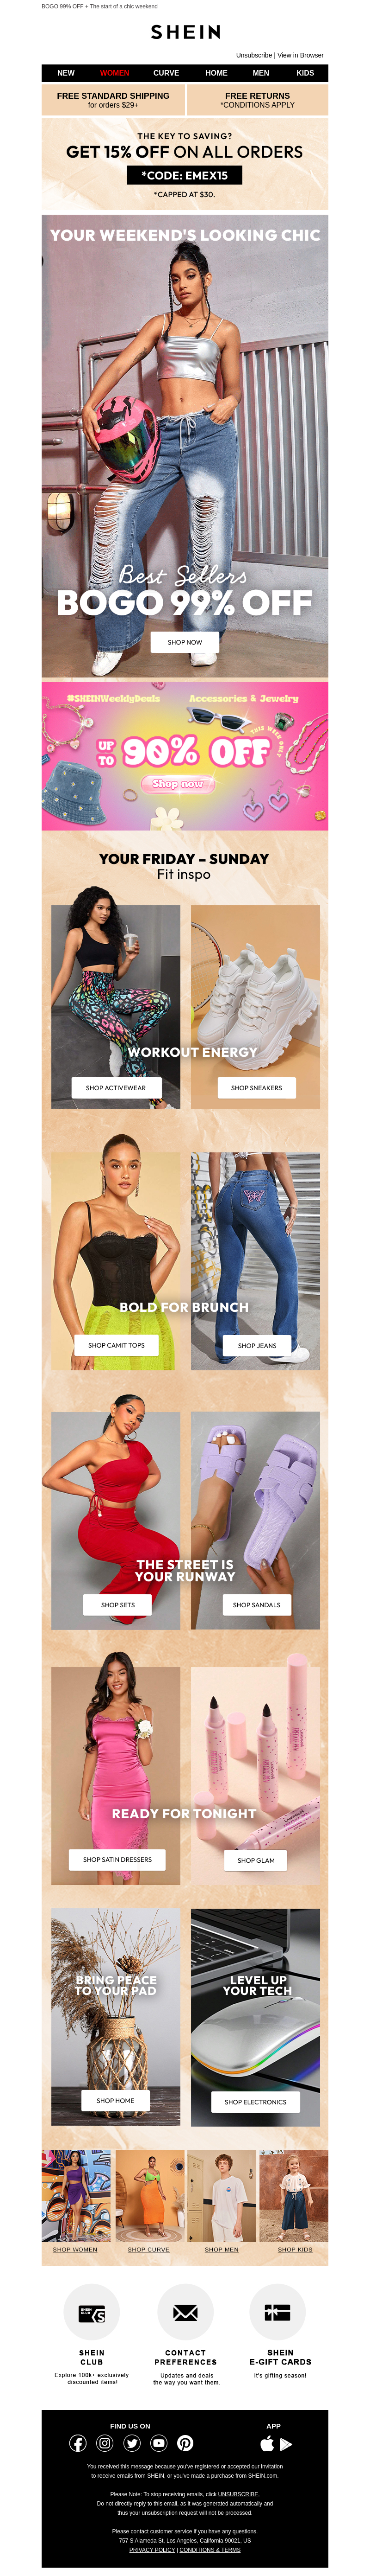
Task: Tap the Google Play icon
Action: (286, 2444)
